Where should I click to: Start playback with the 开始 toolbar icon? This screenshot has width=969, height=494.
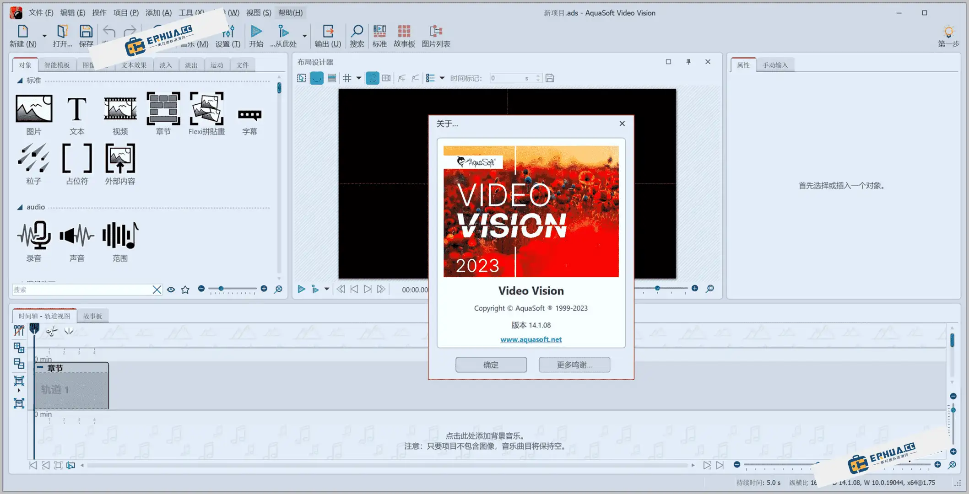[x=256, y=31]
